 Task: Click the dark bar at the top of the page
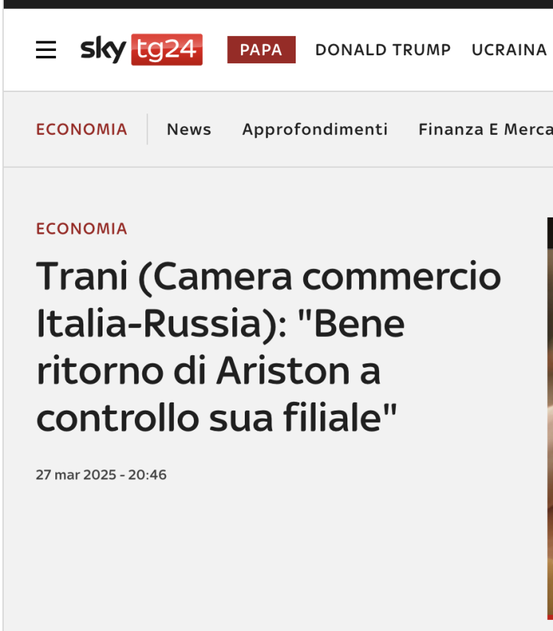tap(278, 4)
